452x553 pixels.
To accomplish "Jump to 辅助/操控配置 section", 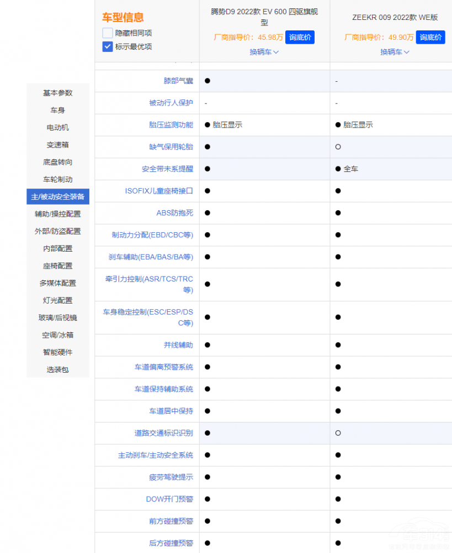I will coord(58,214).
